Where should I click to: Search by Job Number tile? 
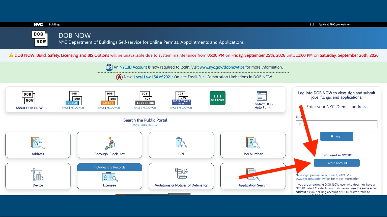(253, 145)
